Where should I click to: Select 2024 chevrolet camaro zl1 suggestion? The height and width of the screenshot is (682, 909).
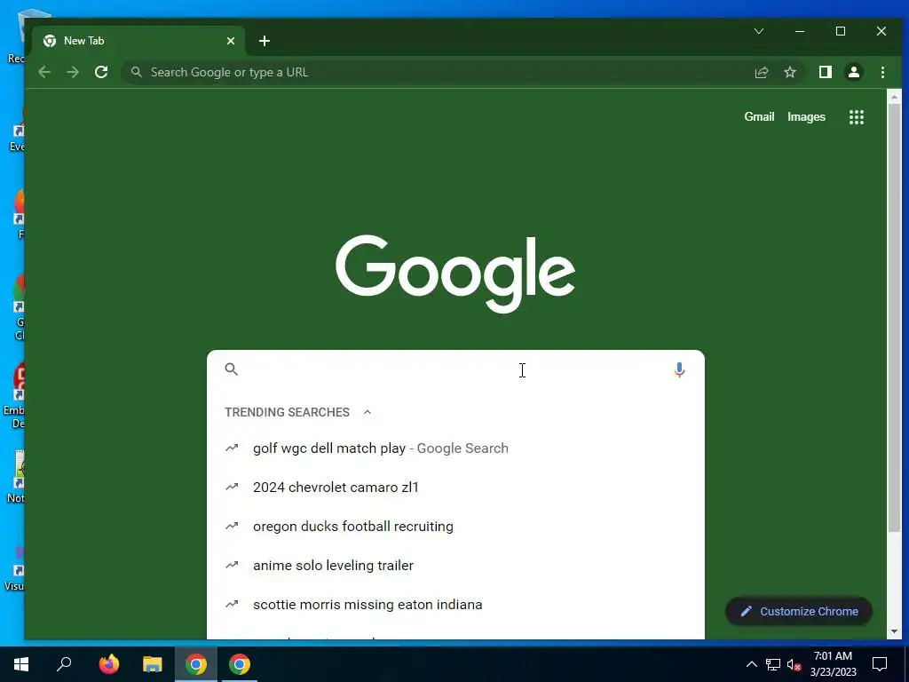(455, 488)
